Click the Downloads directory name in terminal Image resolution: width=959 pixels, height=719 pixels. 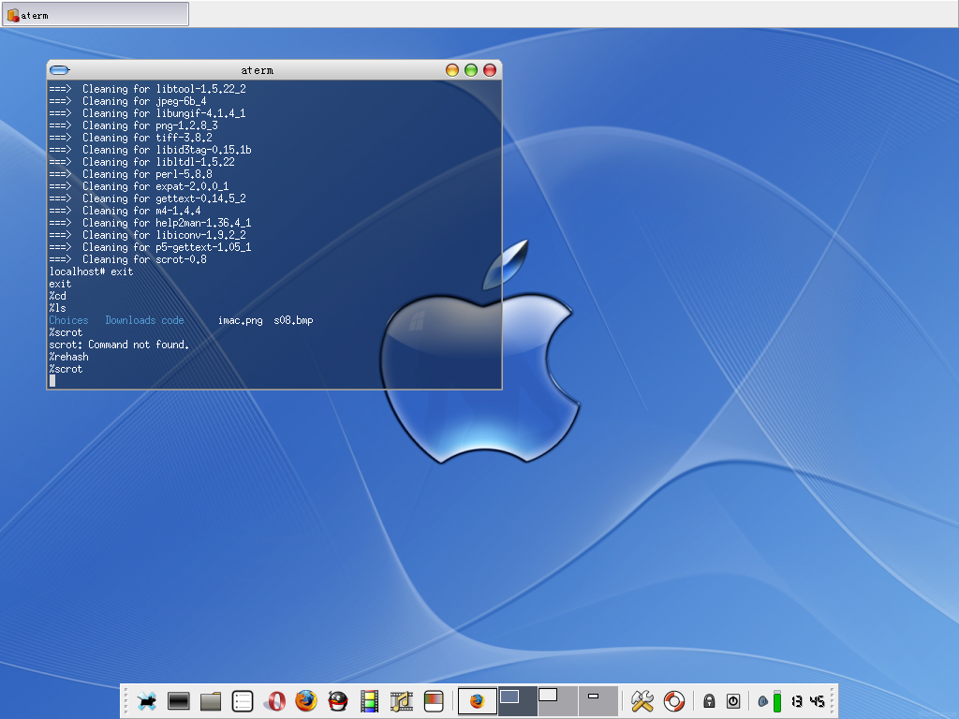coord(130,320)
